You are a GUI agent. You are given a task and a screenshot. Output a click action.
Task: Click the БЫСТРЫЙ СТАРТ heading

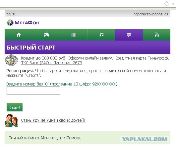(31, 48)
